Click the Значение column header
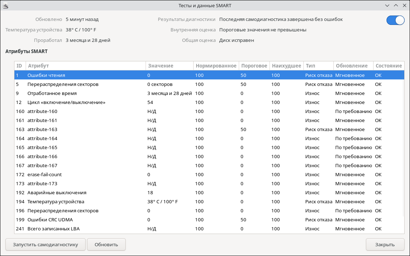The height and width of the screenshot is (256, 410). click(169, 66)
